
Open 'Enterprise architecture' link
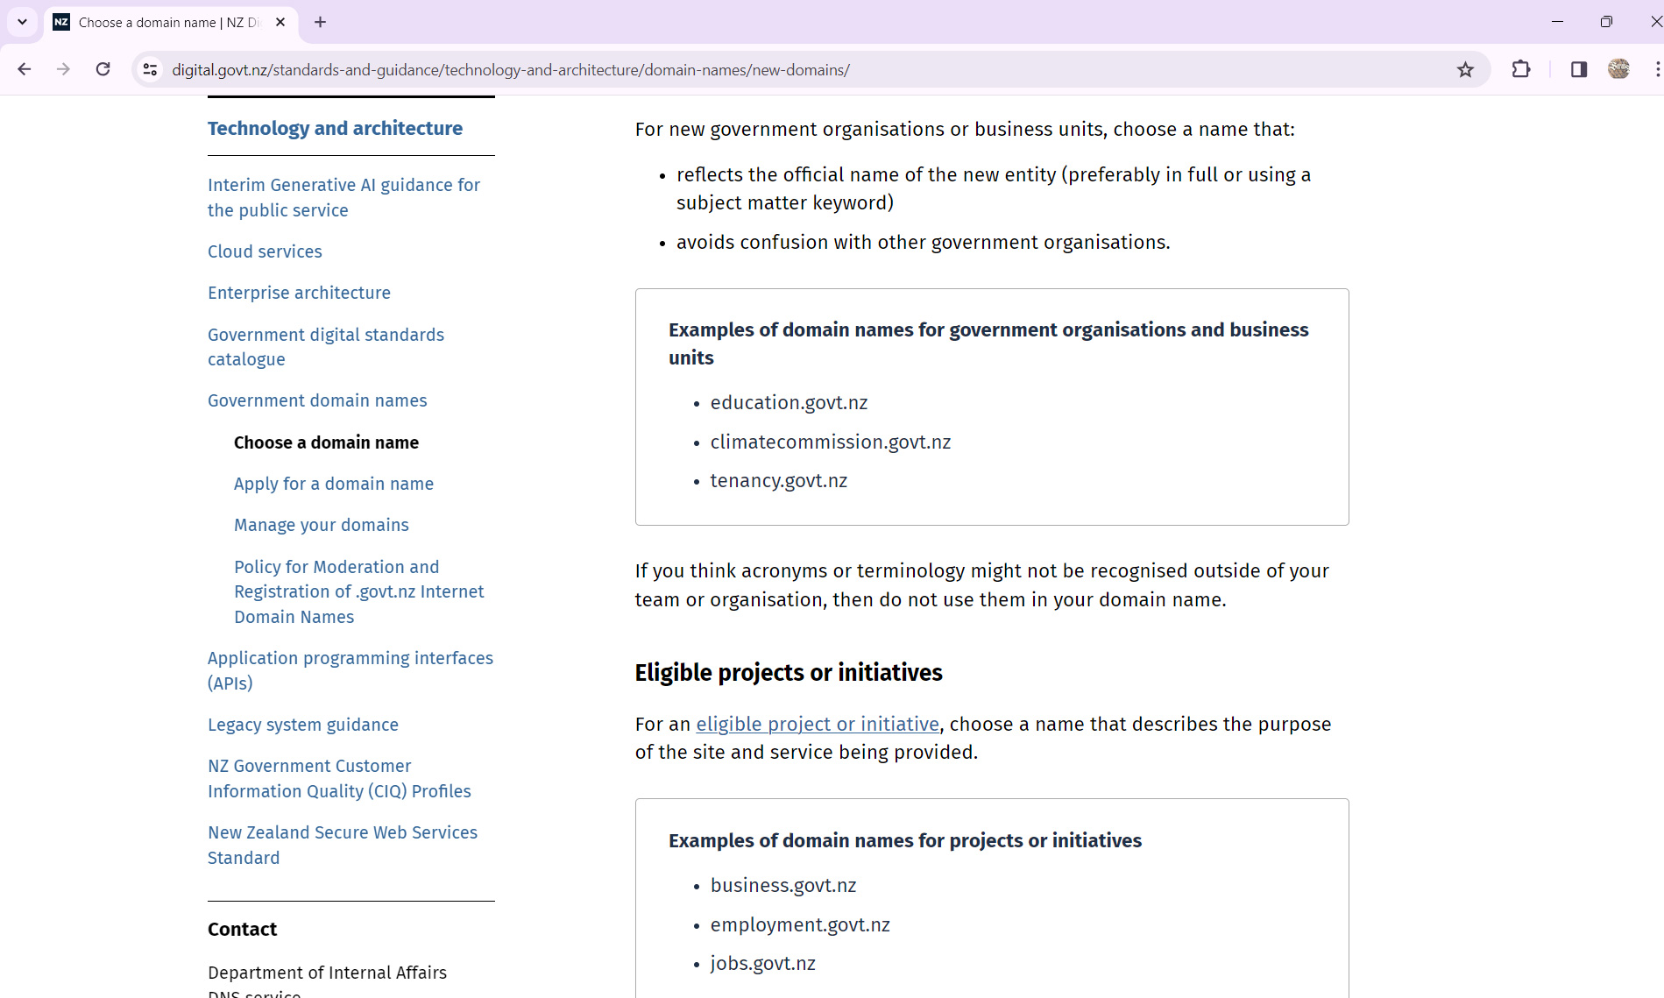(299, 293)
